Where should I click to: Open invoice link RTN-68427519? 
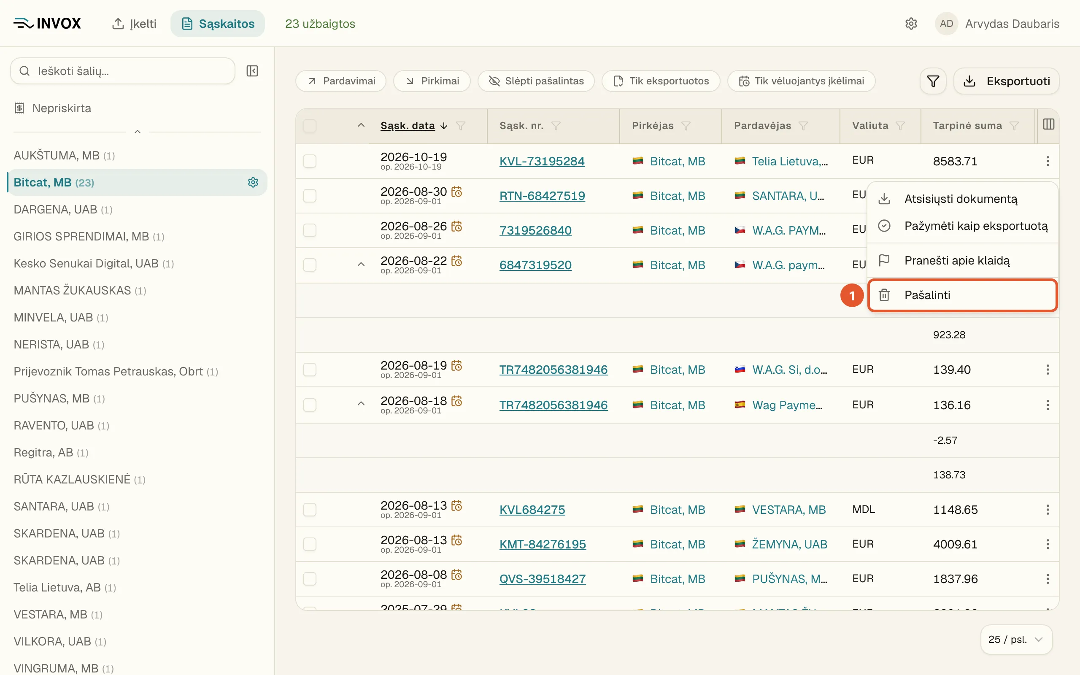coord(542,195)
